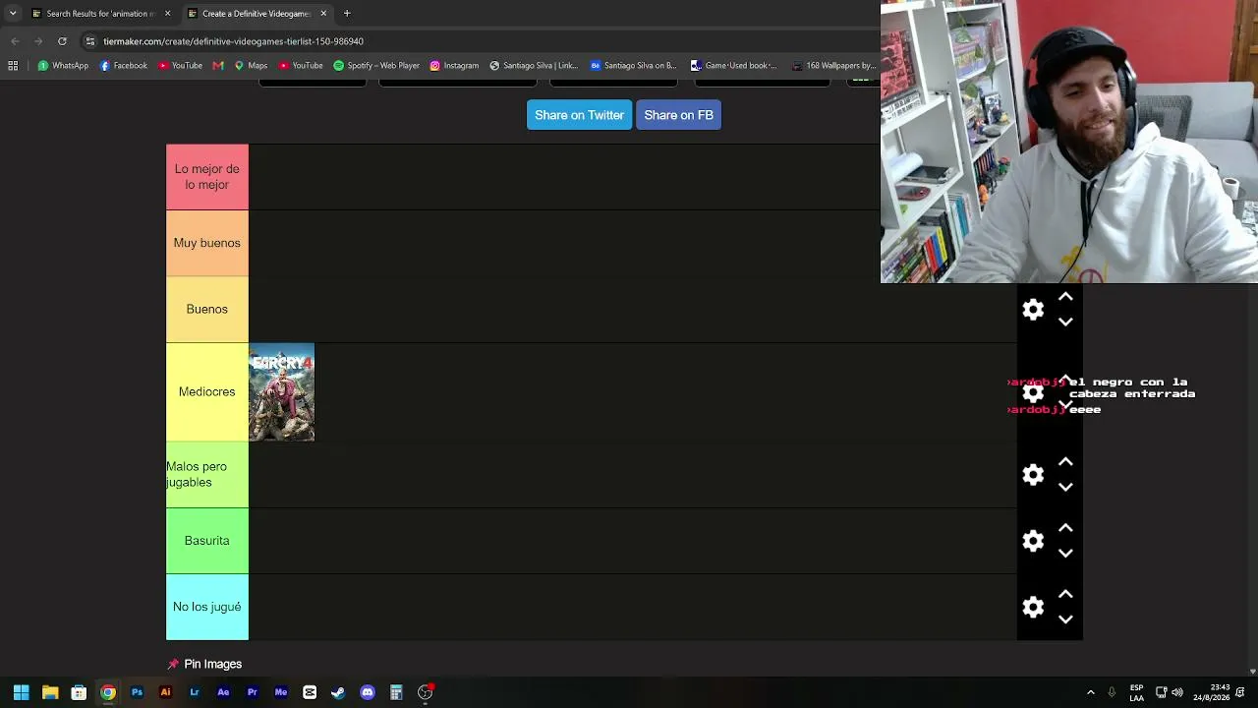Move No los jugué tier up

1065,595
